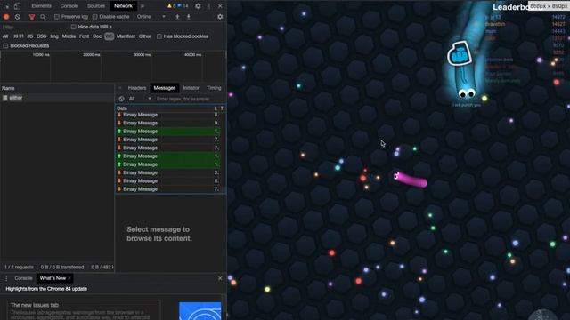570x320 pixels.
Task: Enable the Preserve log checkbox
Action: point(57,17)
